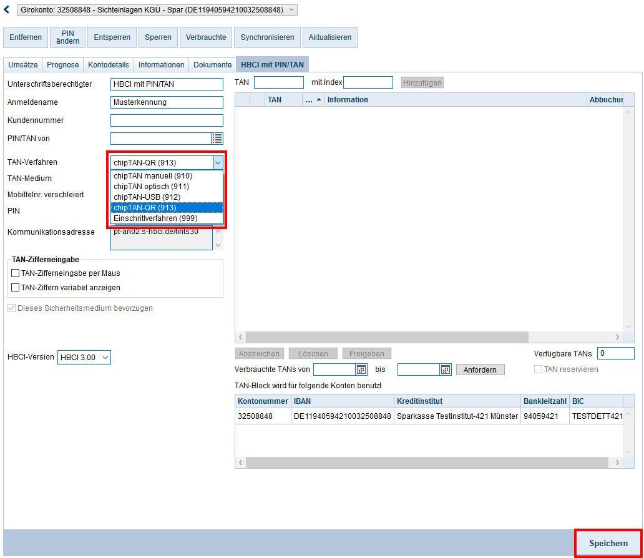644x558 pixels.
Task: Focus the Unterschriftsberechtigter field
Action: coord(167,84)
